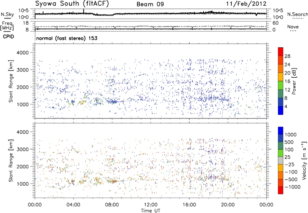
Task: Click the 'Nave' legend label
Action: pyautogui.click(x=293, y=27)
